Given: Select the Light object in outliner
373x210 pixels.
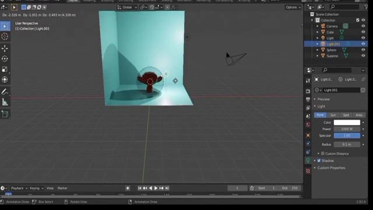Looking at the screenshot, I should (x=330, y=38).
